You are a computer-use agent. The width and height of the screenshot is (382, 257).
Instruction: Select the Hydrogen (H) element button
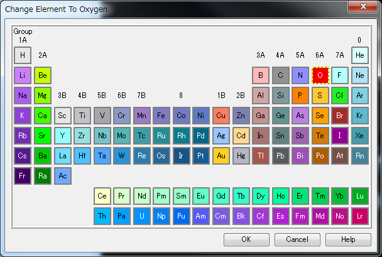(x=23, y=55)
